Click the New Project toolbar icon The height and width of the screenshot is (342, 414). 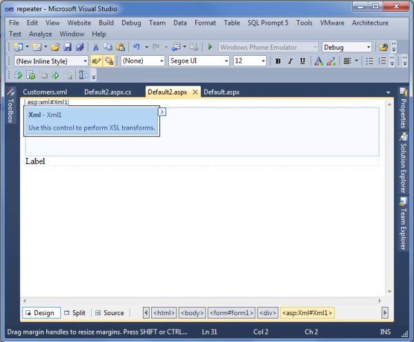[x=18, y=48]
